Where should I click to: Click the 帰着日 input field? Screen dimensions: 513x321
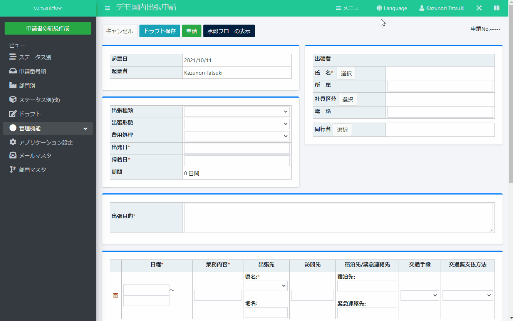(x=237, y=161)
